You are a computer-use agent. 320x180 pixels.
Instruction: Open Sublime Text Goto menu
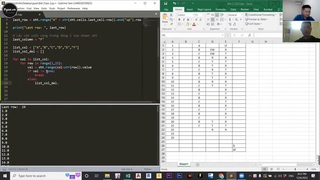tap(44, 8)
